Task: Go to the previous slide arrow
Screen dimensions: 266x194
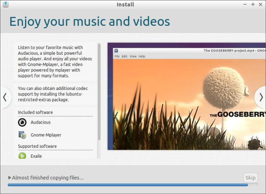Action: (x=5, y=97)
